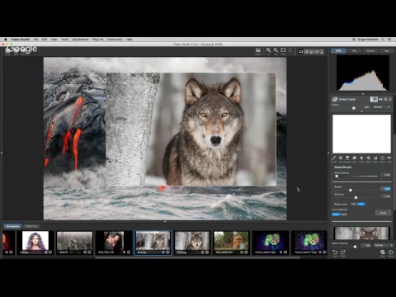Click the Effect Opacity slider handle
This screenshot has width=396, height=297.
tap(355, 247)
